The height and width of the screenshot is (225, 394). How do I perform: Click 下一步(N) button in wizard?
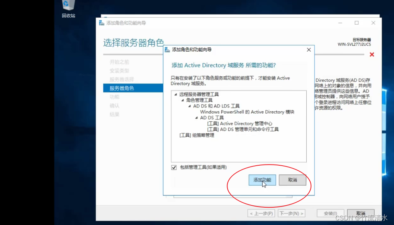[x=292, y=213]
